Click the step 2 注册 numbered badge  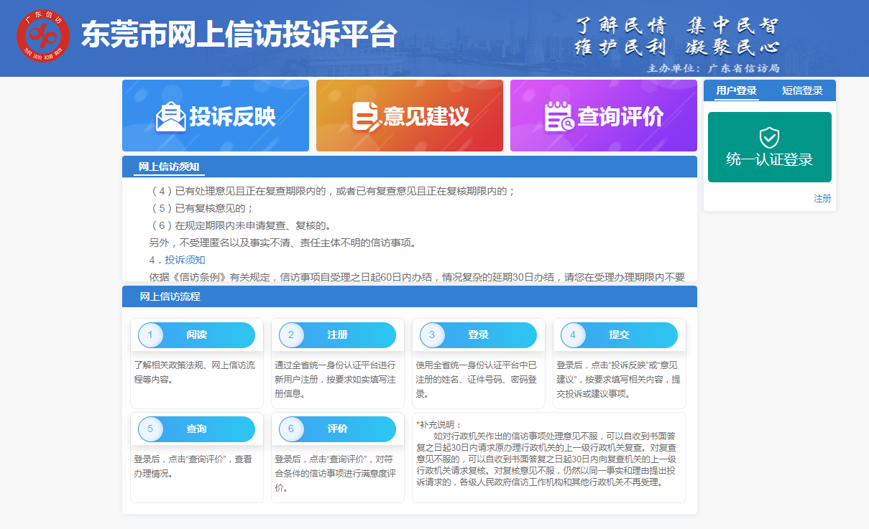pyautogui.click(x=290, y=334)
